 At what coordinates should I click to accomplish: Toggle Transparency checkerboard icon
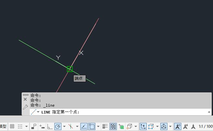point(113,126)
